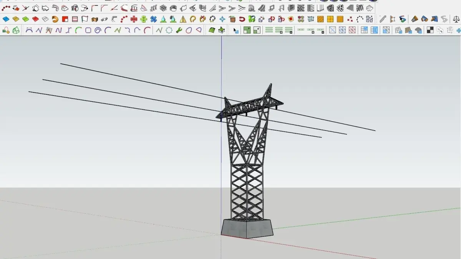Image resolution: width=461 pixels, height=259 pixels.
Task: Select the arrow cursor with blue squares tool
Action: [x=236, y=30]
